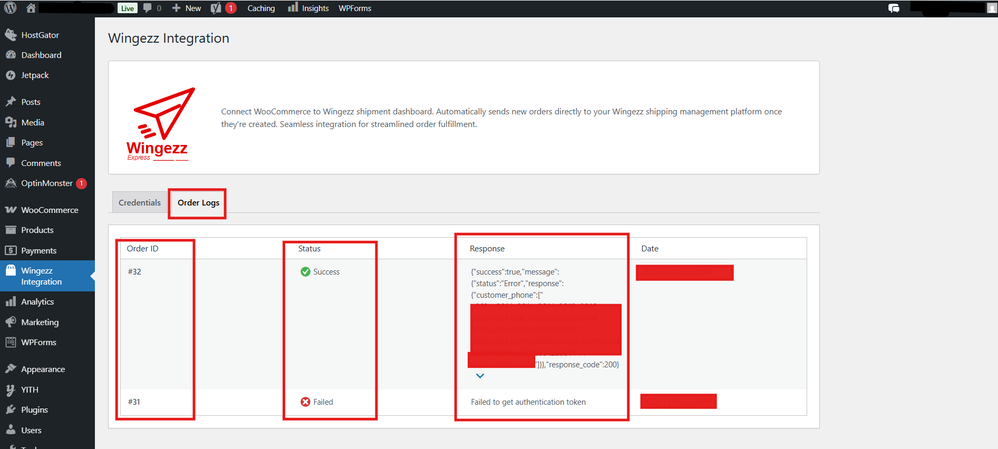Click the Comments sidebar icon

click(x=11, y=163)
